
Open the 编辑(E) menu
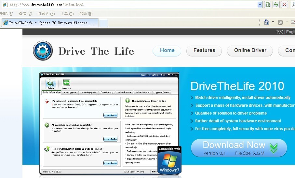click(7, 14)
